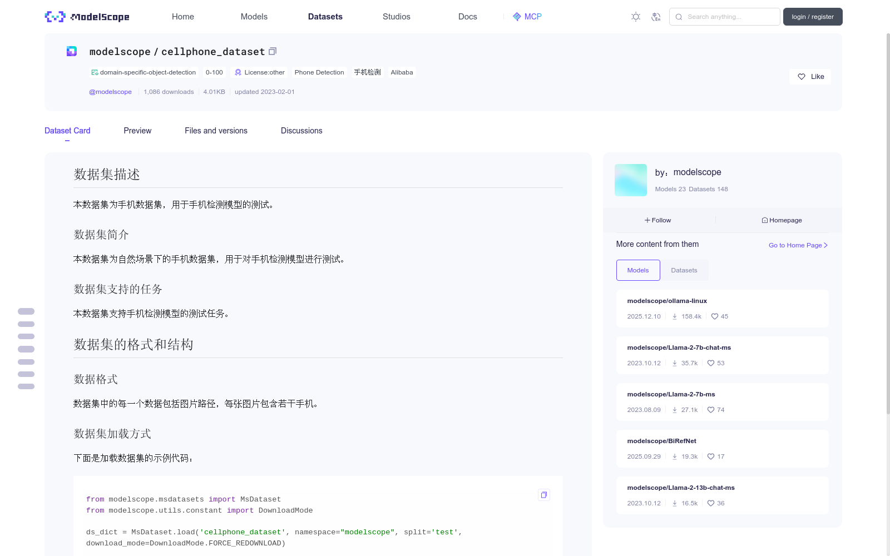Click the License:other tag
Image resolution: width=890 pixels, height=556 pixels.
tap(259, 72)
